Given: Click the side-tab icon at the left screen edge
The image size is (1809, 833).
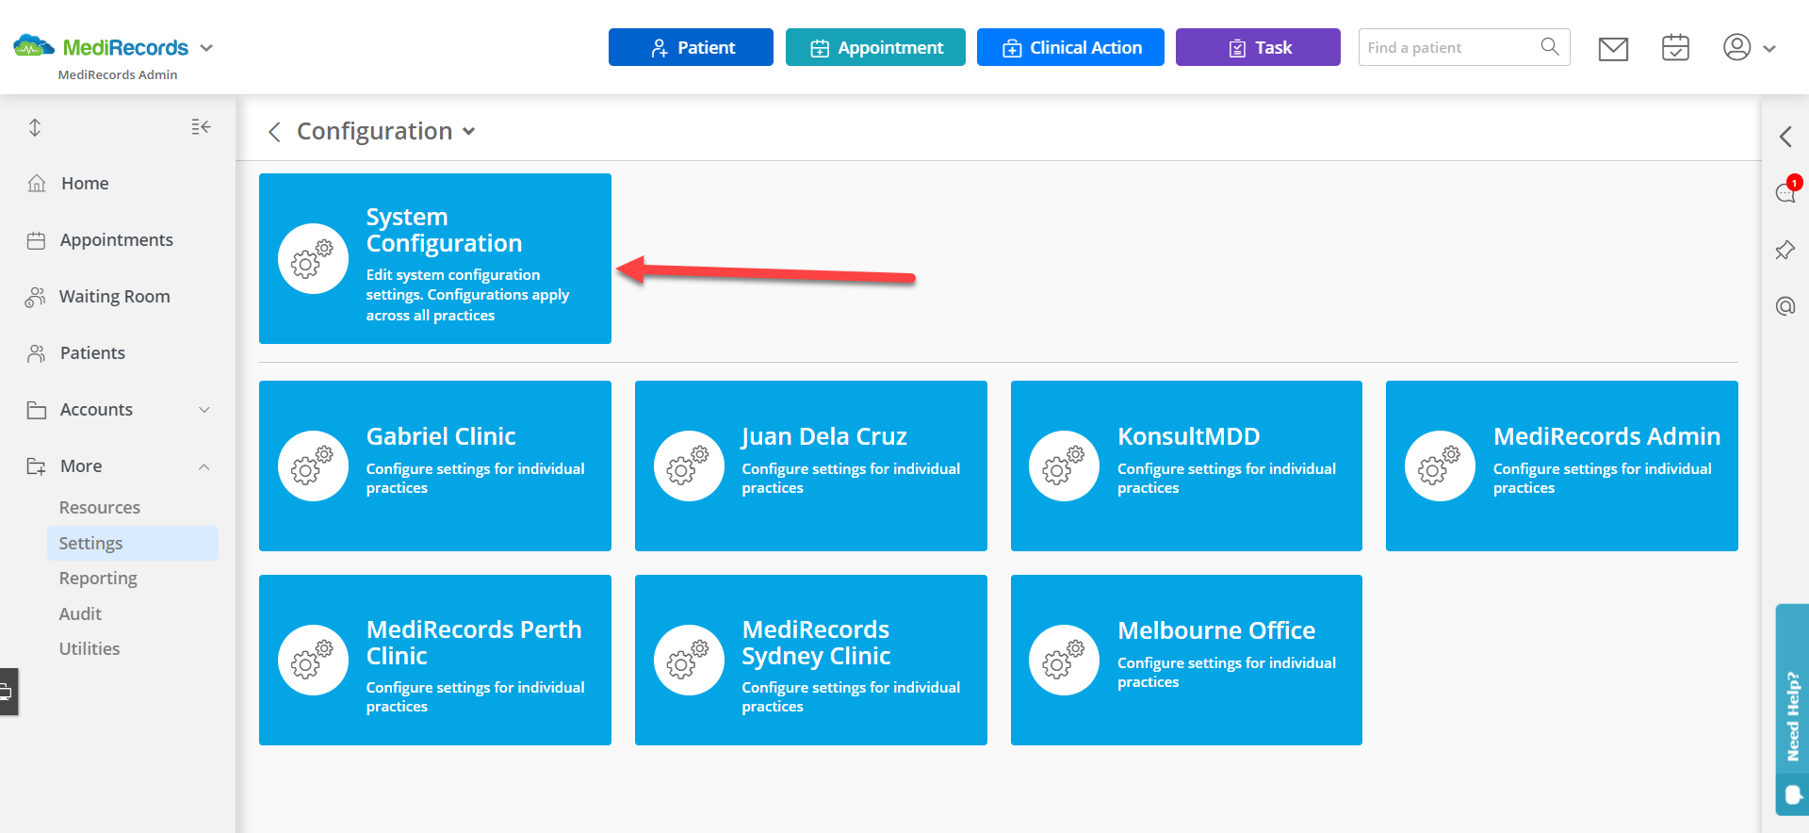Looking at the screenshot, I should pos(8,692).
